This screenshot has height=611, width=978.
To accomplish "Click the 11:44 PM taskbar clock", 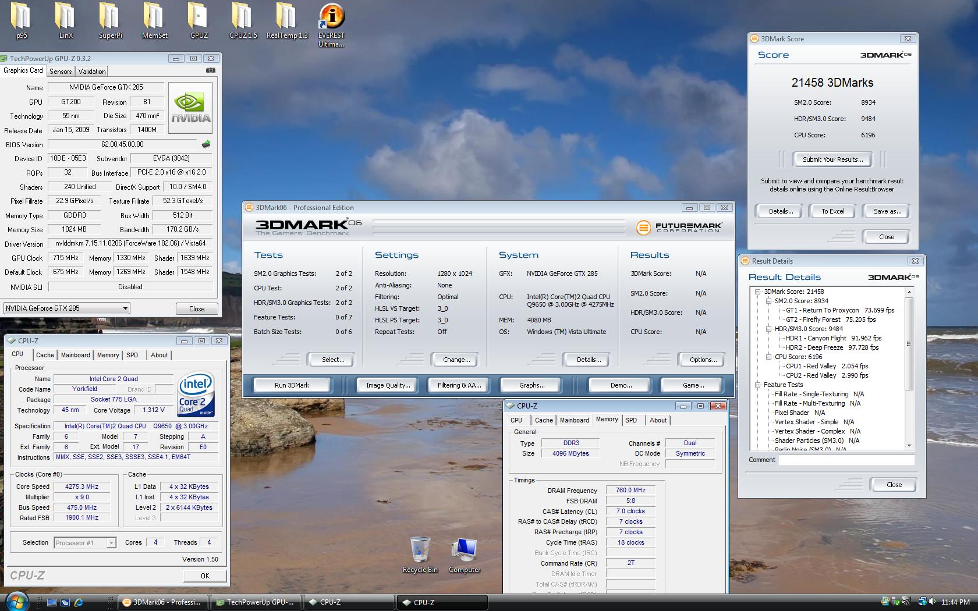I will [955, 602].
